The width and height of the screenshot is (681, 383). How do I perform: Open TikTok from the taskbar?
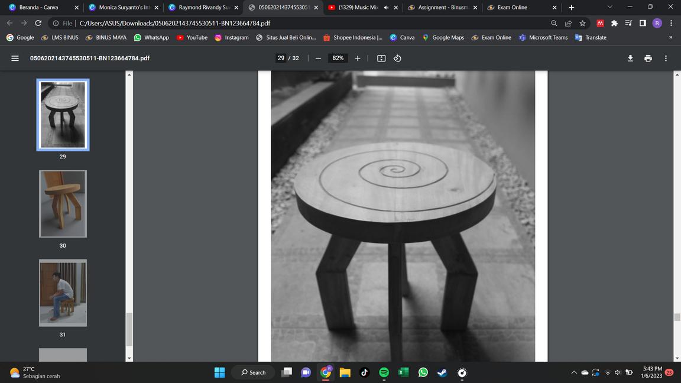[364, 372]
